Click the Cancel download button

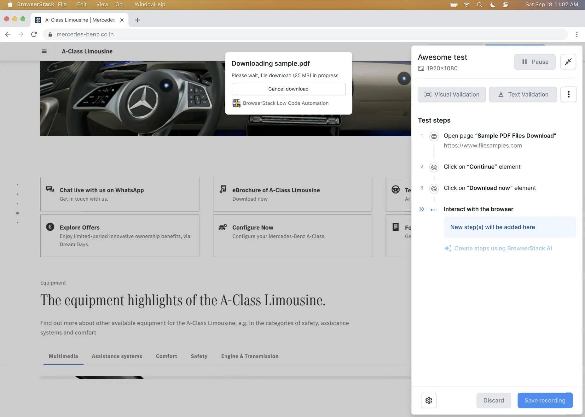[288, 89]
